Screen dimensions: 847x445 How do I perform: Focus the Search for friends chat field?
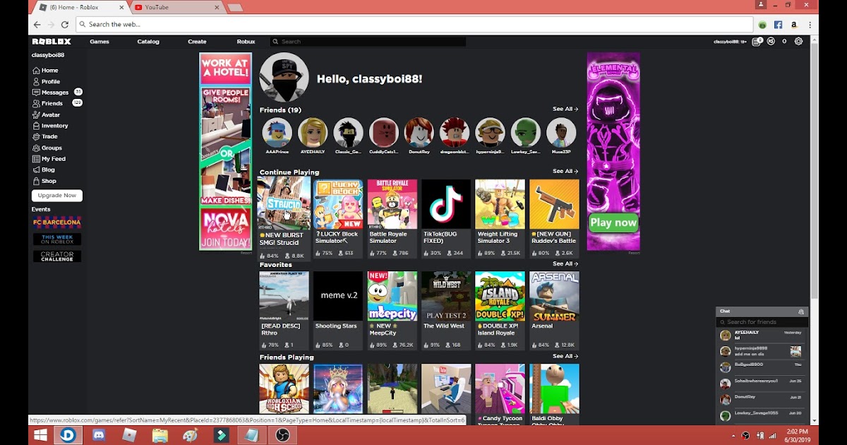(x=761, y=322)
